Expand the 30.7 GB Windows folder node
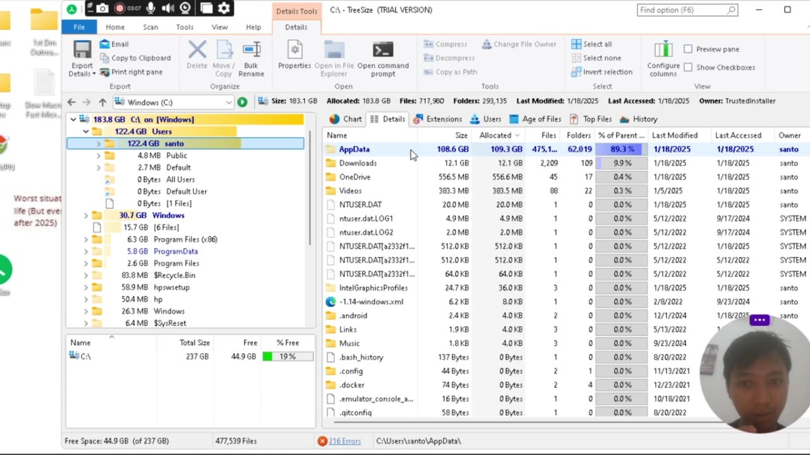This screenshot has width=810, height=455. tap(86, 215)
